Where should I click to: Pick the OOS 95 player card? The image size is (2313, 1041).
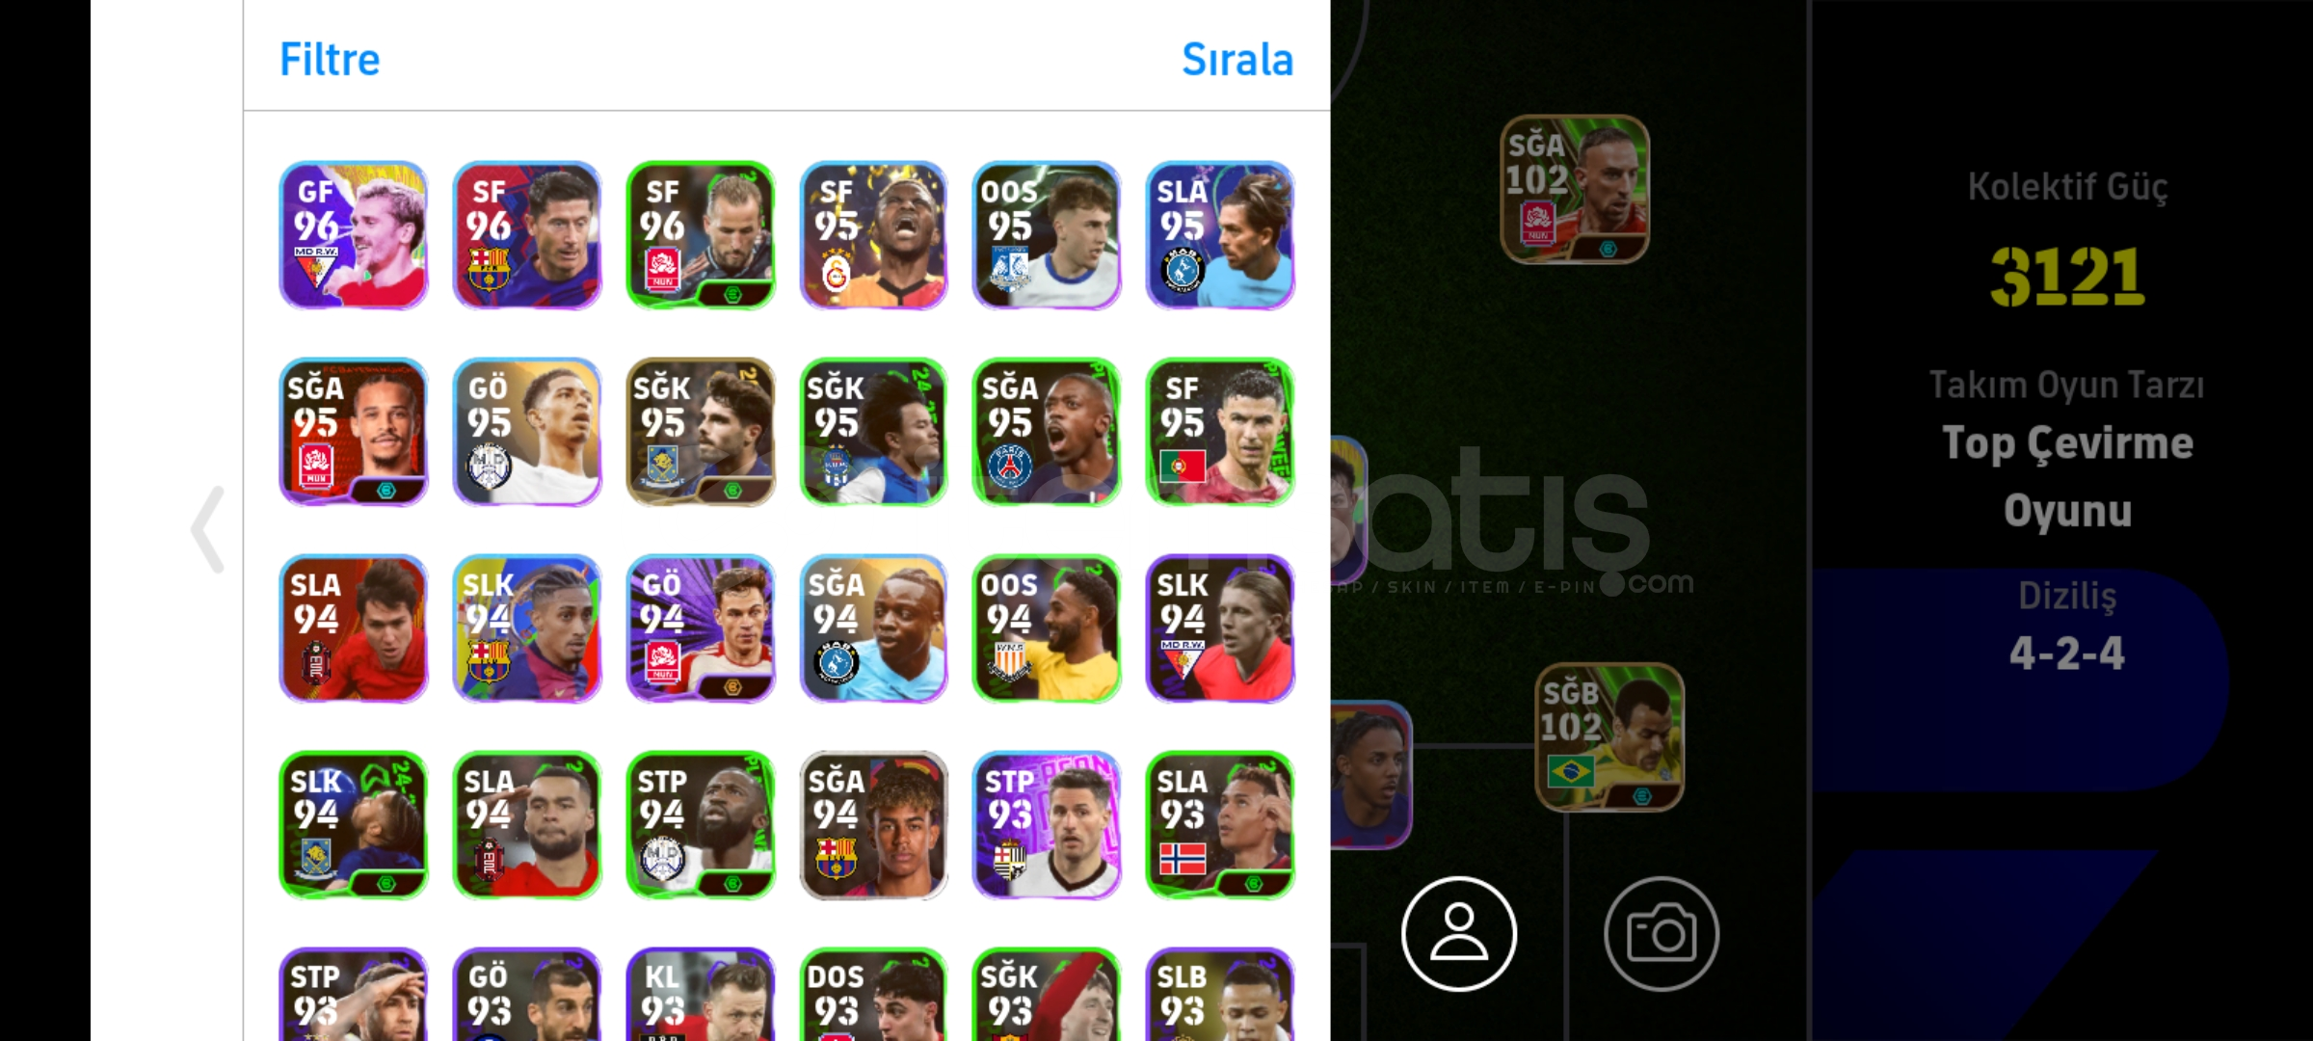click(x=1047, y=235)
